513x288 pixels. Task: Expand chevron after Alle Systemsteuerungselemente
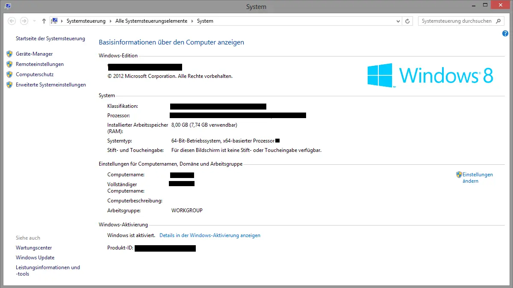tap(192, 21)
